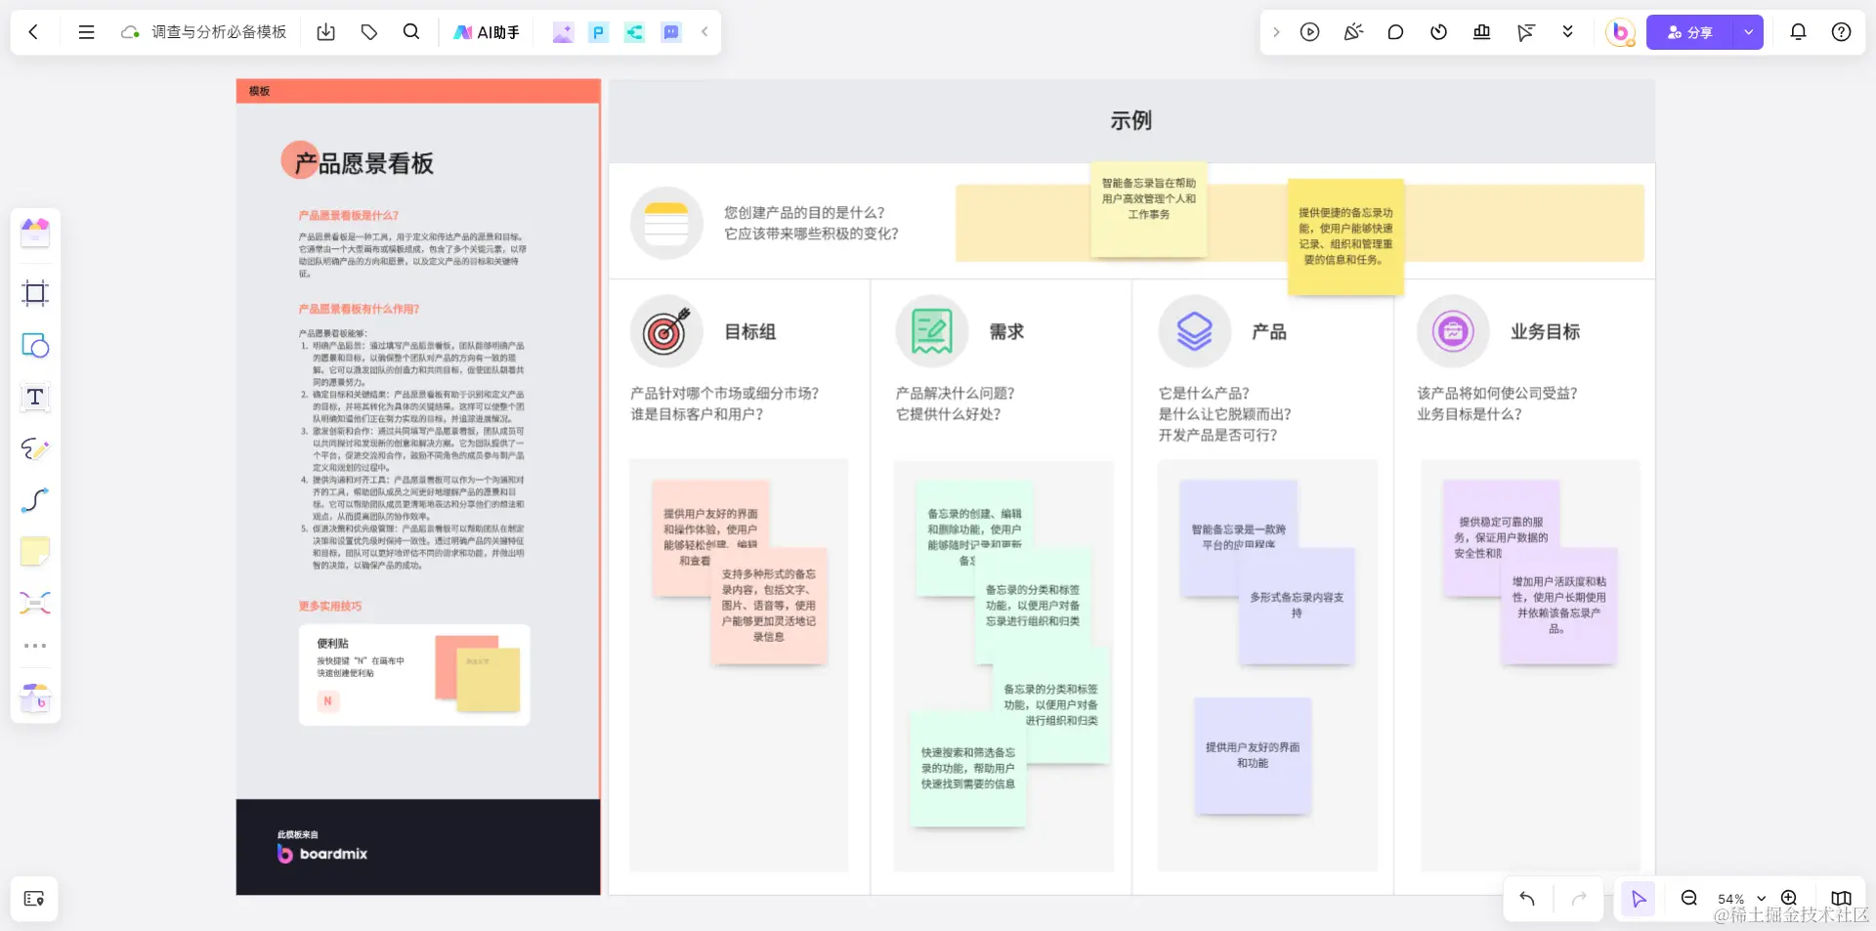Open notifications via the bell icon
Screen dimensions: 1876x931
point(1798,31)
